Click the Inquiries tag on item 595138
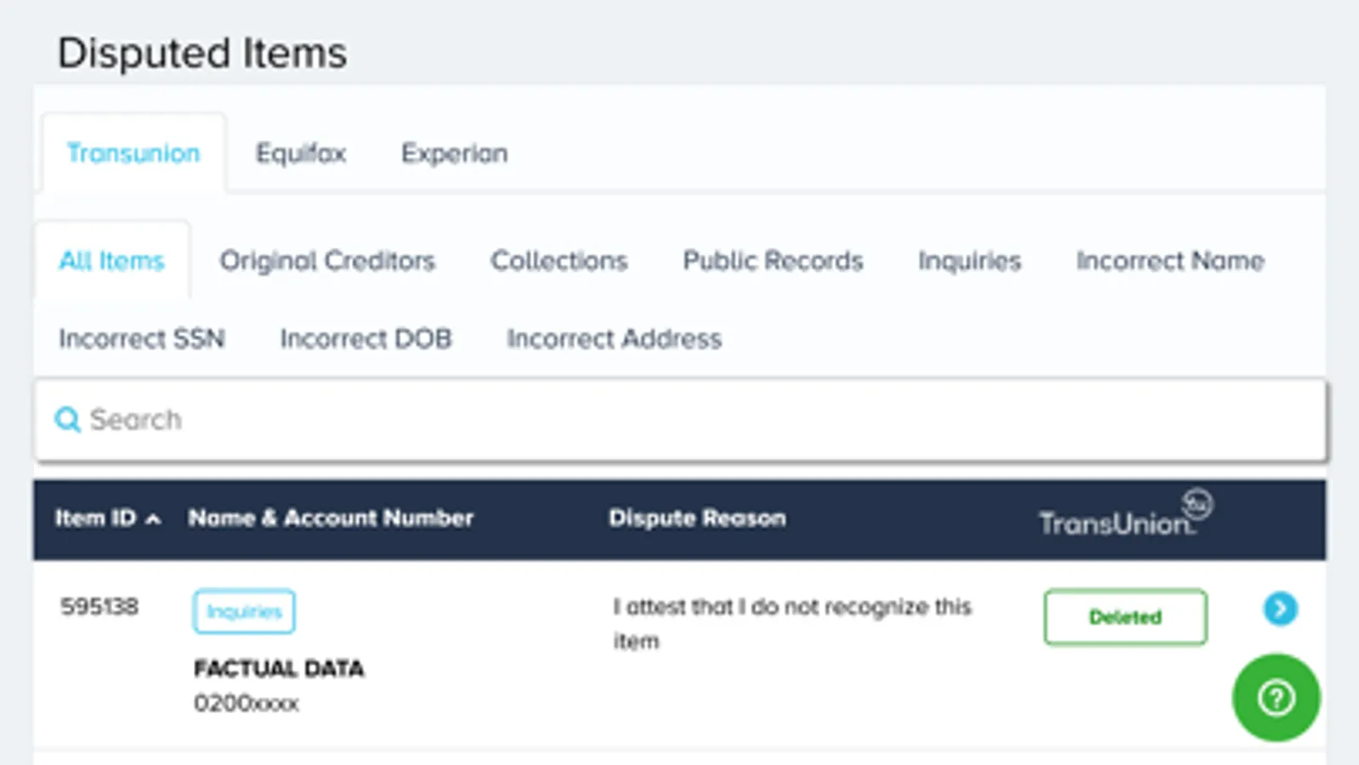This screenshot has height=765, width=1359. 244,612
